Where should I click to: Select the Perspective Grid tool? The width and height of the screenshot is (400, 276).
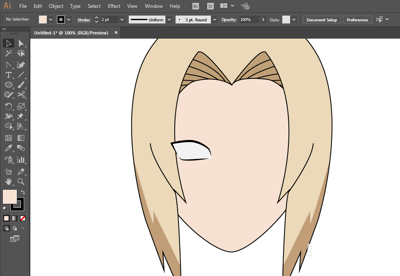coord(21,126)
